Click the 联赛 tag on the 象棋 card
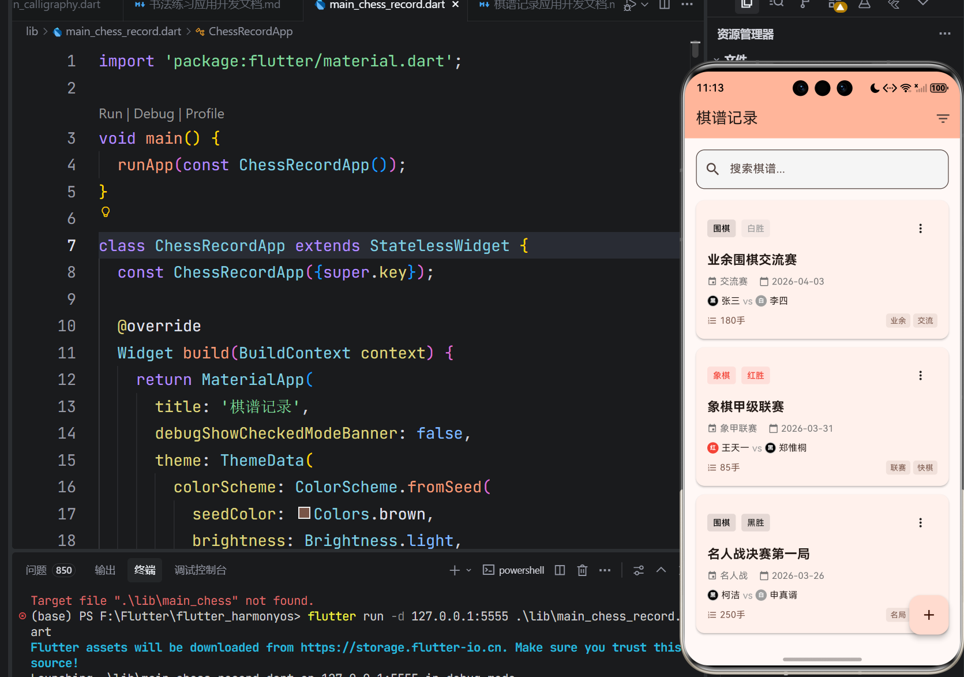 pyautogui.click(x=898, y=468)
